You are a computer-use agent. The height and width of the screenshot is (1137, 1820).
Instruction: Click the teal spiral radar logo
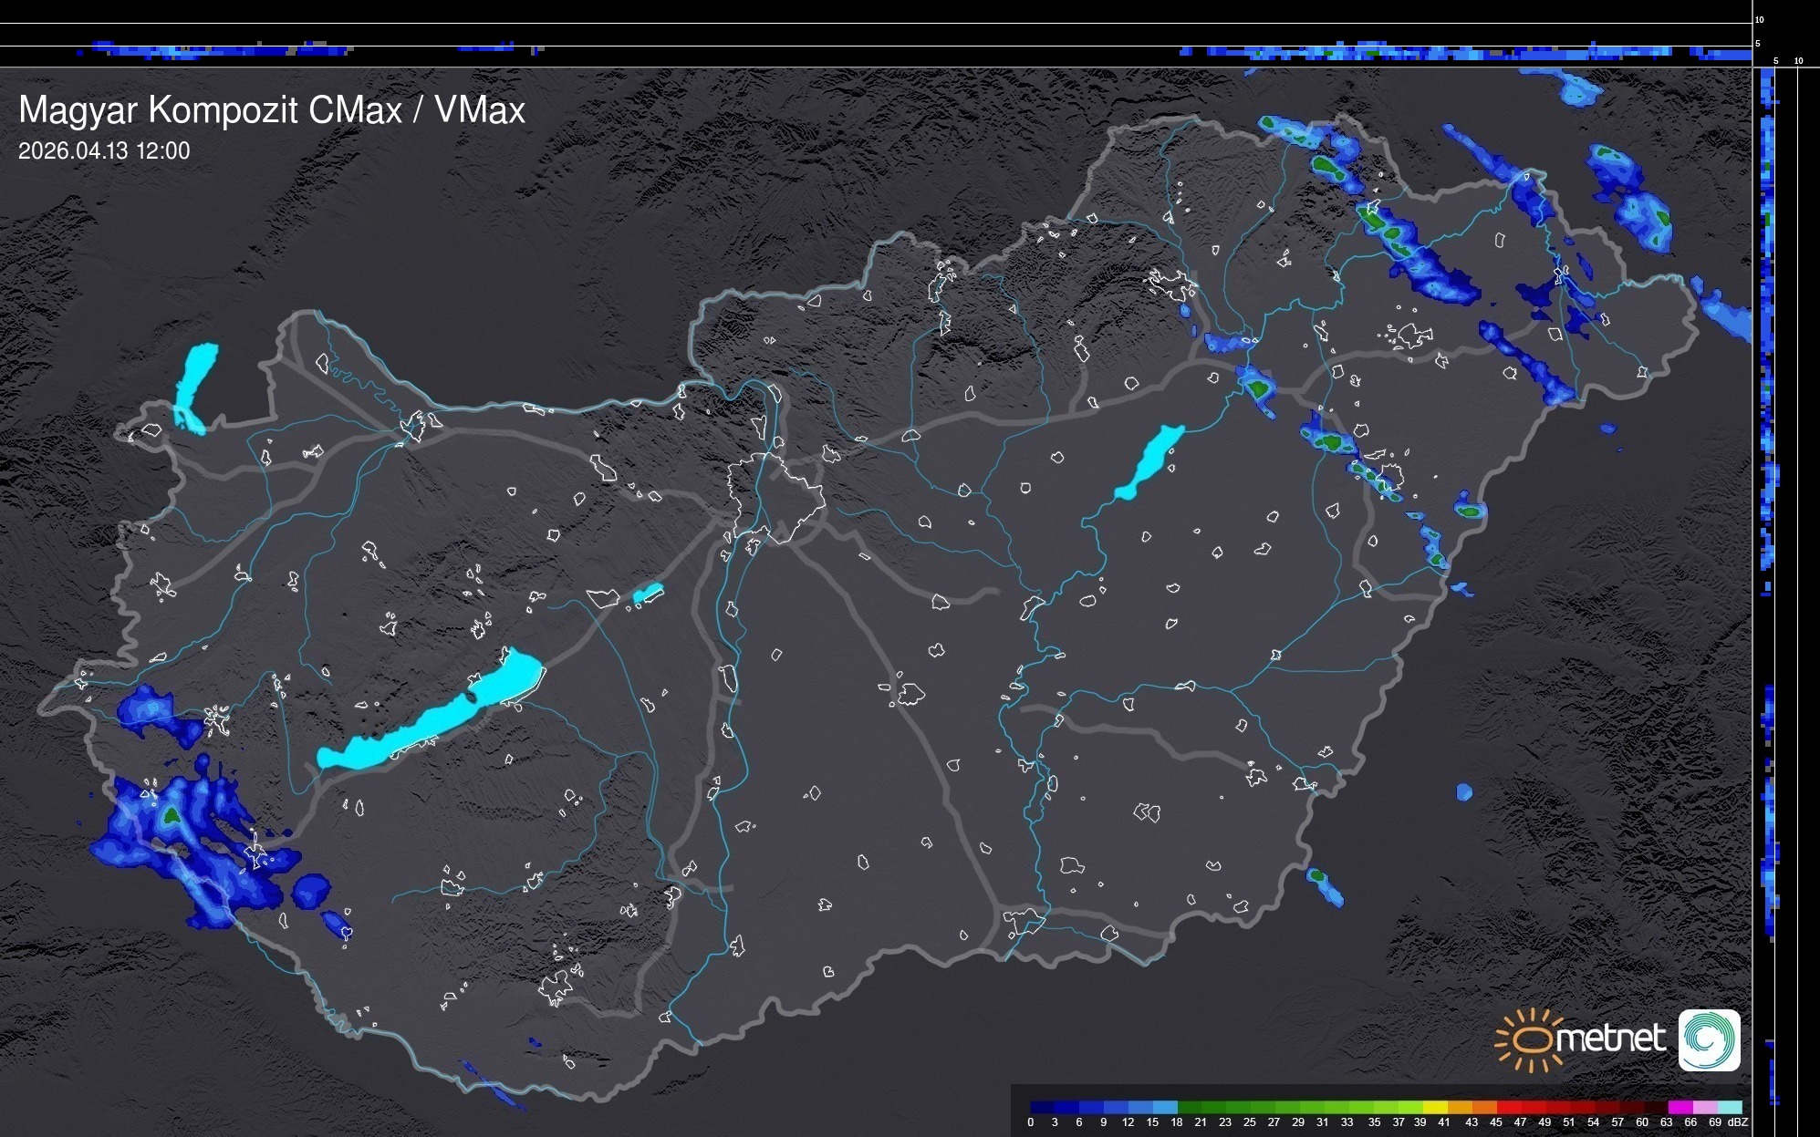point(1709,1039)
